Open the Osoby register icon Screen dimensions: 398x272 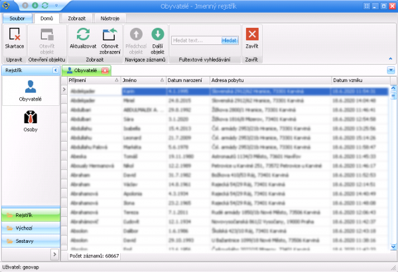click(30, 120)
